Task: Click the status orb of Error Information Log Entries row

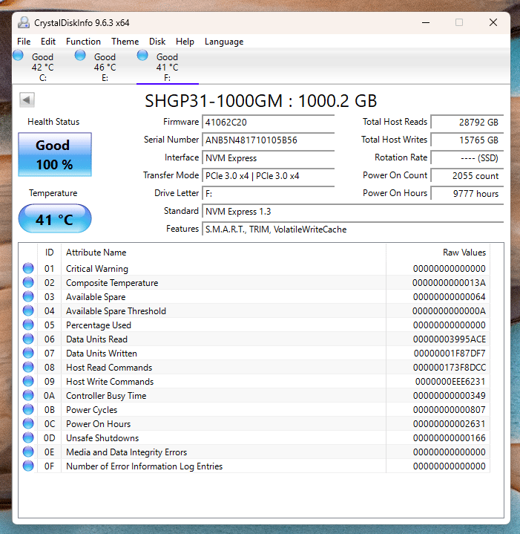Action: [x=28, y=466]
